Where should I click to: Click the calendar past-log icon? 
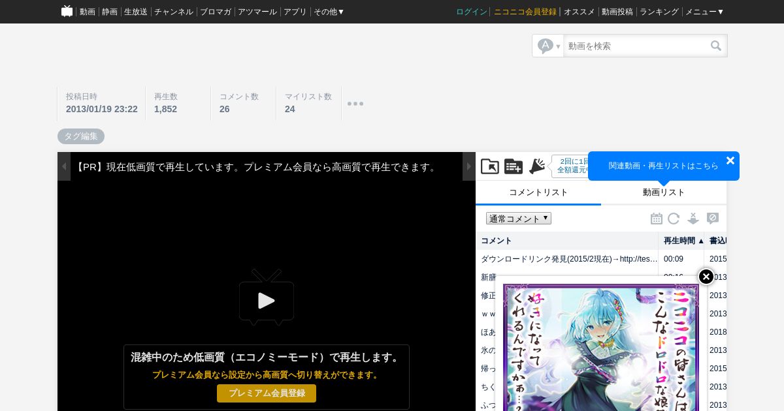tap(657, 219)
